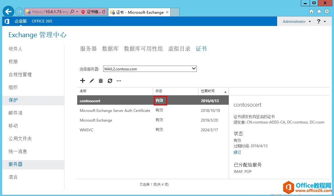Click the Refresh icon in toolbar
The image size is (334, 196).
tap(110, 81)
